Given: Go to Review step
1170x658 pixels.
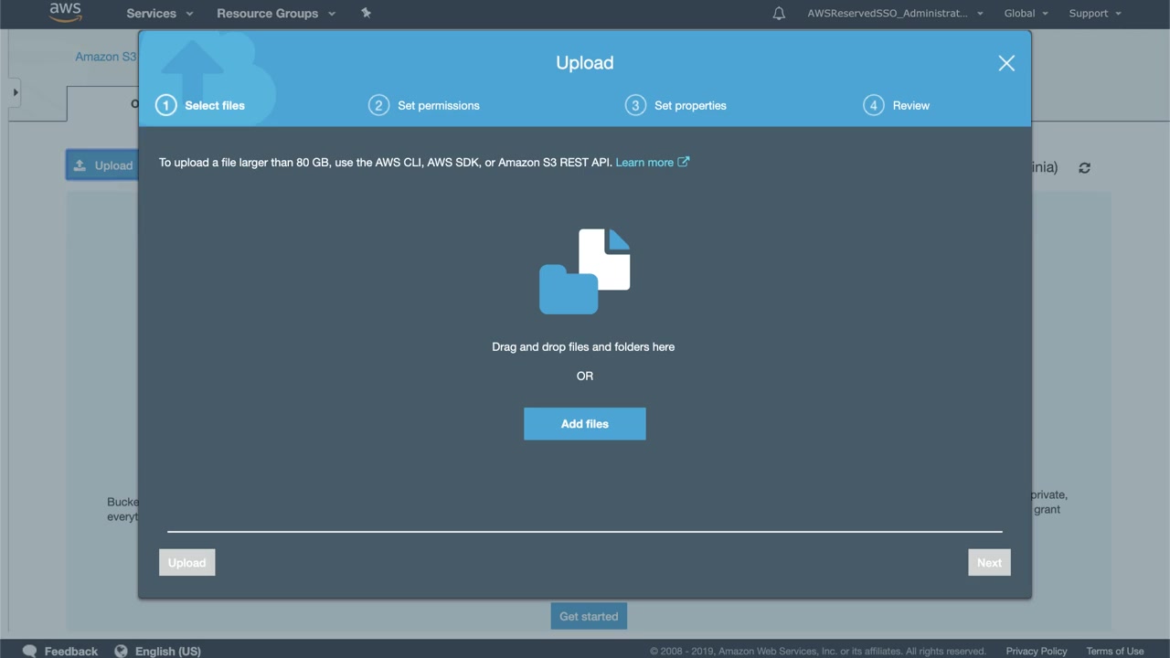Looking at the screenshot, I should 911,105.
